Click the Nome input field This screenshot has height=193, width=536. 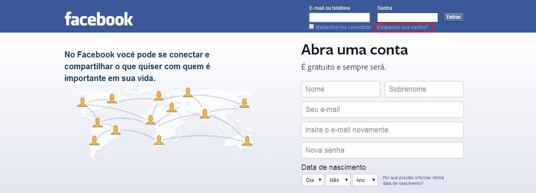(340, 89)
